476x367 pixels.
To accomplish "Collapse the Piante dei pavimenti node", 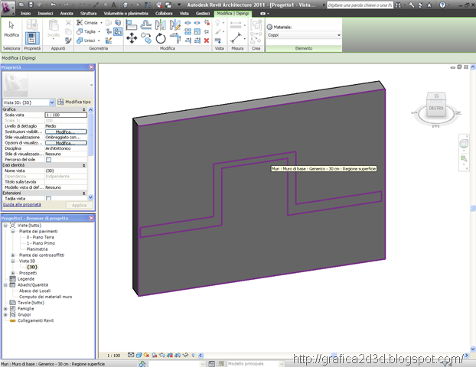I will click(14, 231).
